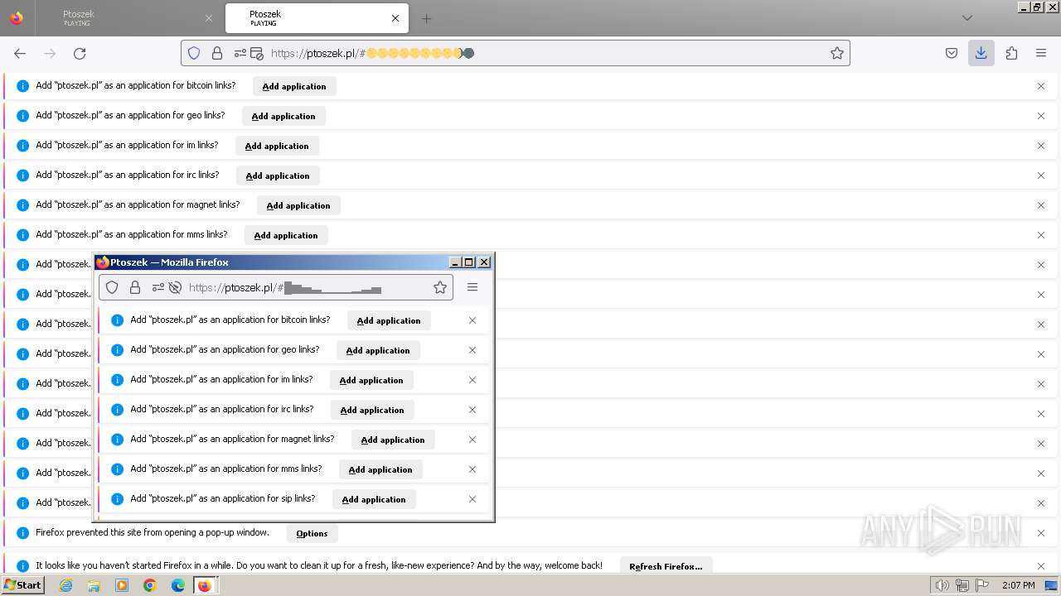
Task: Open the Windows Start menu
Action: (x=22, y=585)
